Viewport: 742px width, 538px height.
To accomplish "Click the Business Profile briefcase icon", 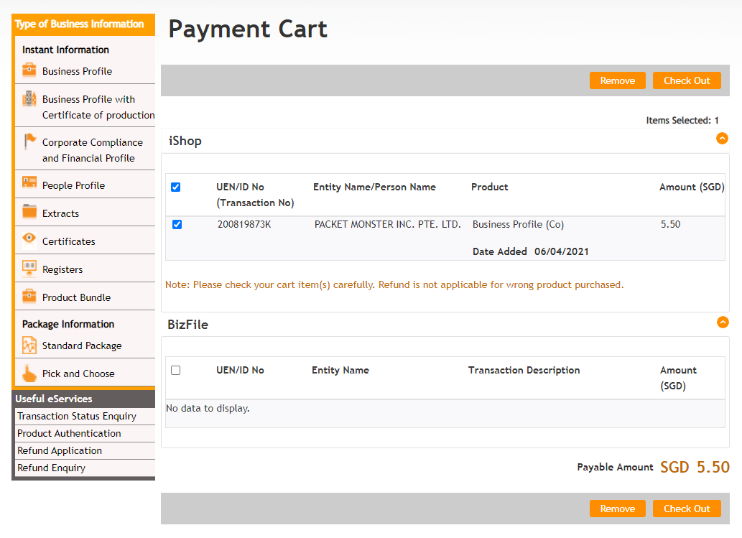I will (29, 70).
